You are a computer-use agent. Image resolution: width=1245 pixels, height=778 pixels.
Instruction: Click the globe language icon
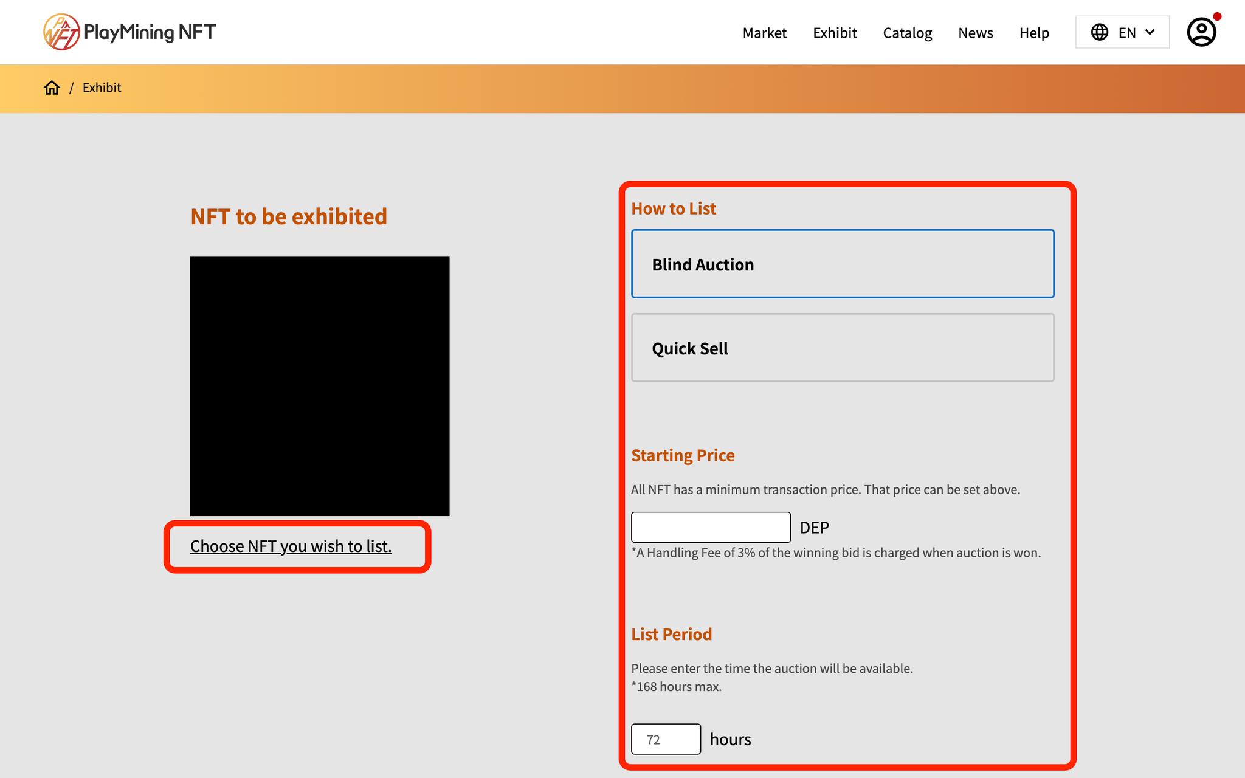tap(1099, 32)
